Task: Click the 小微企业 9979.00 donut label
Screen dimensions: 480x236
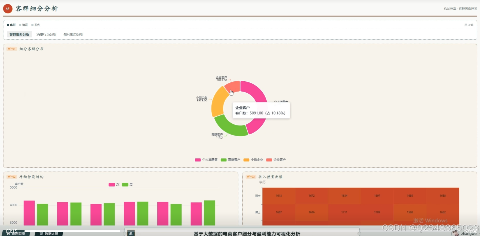Action: pyautogui.click(x=202, y=99)
